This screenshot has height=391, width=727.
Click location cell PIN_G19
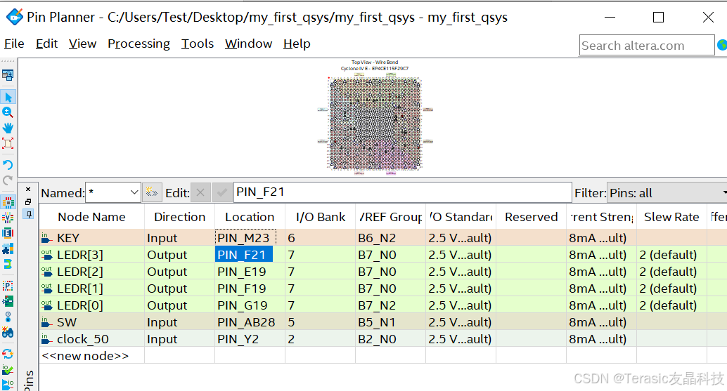click(x=250, y=305)
